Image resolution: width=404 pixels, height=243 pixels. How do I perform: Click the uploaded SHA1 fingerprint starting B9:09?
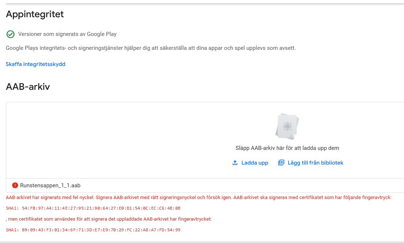click(93, 230)
